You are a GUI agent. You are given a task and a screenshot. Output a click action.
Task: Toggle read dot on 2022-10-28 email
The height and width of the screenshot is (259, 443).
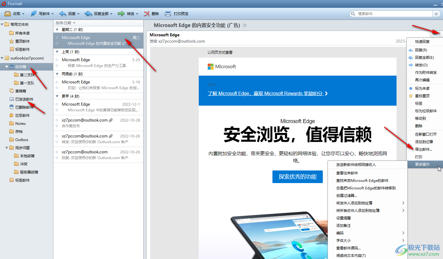pos(57,120)
